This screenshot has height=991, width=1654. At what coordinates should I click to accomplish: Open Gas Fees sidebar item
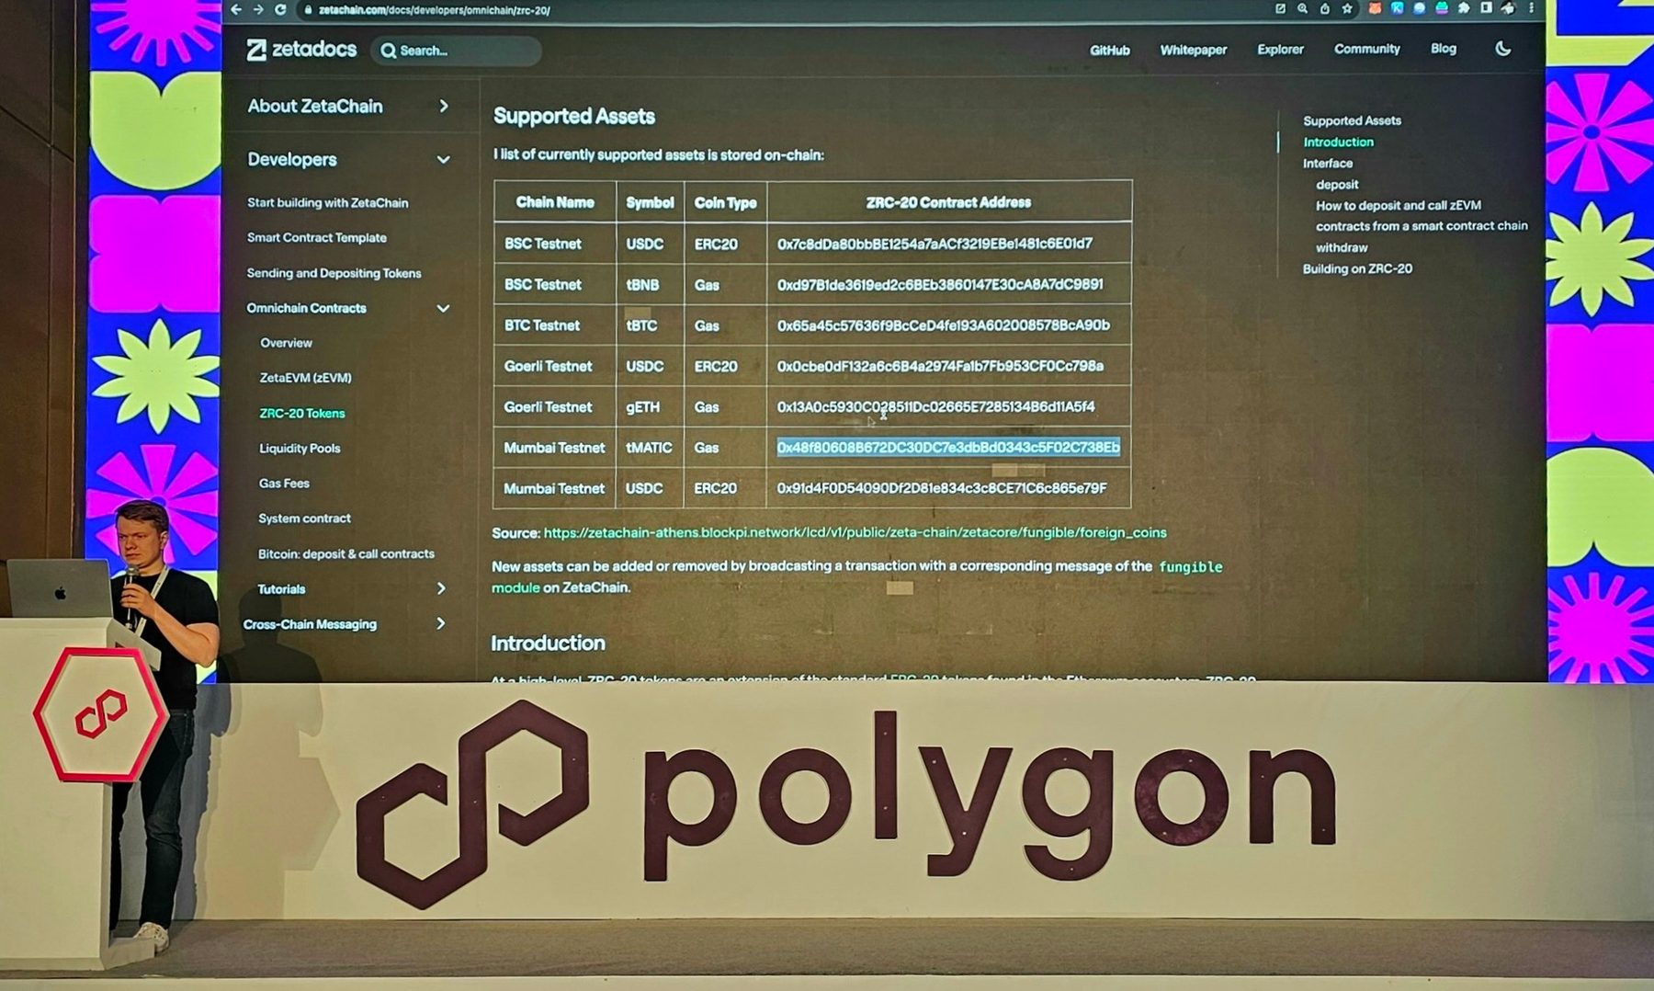click(x=284, y=484)
